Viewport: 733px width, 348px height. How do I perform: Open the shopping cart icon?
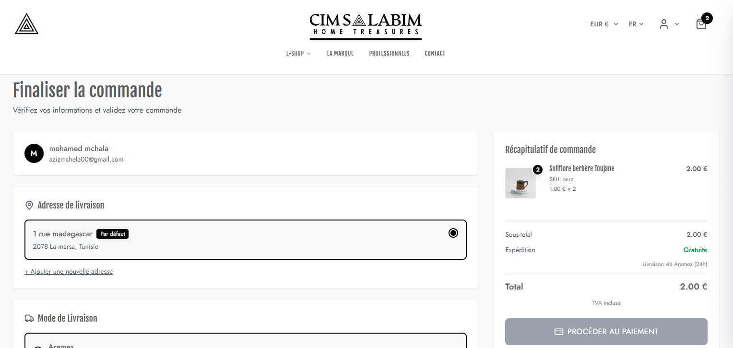point(701,24)
